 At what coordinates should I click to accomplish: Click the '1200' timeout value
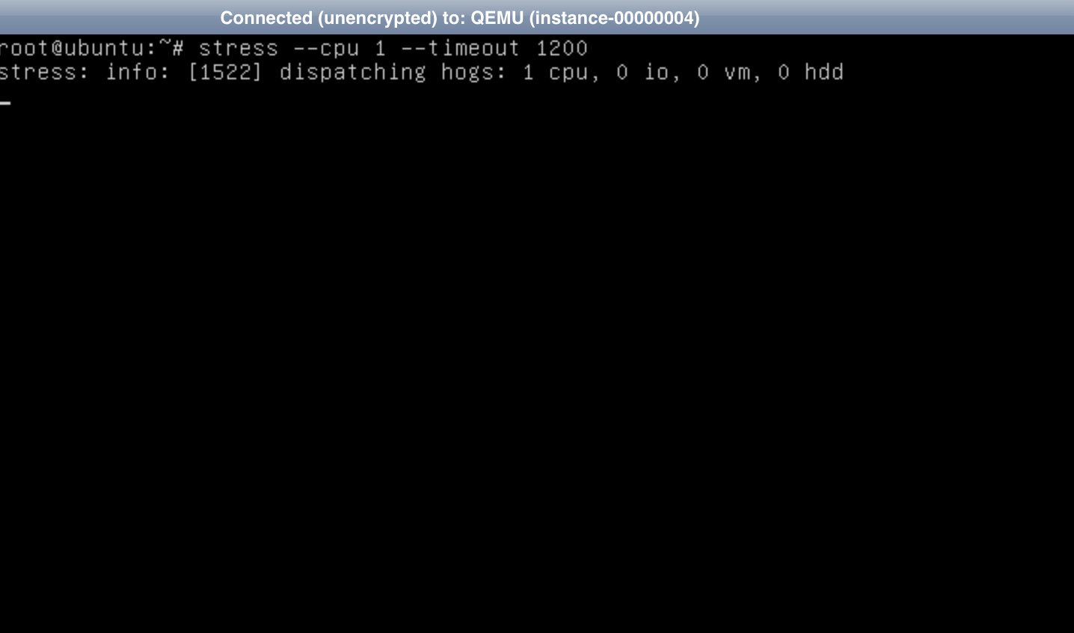coord(562,49)
